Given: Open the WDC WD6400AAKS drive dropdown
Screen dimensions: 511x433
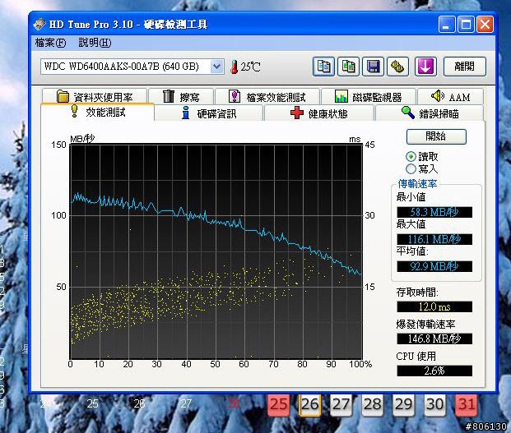Looking at the screenshot, I should (x=216, y=67).
